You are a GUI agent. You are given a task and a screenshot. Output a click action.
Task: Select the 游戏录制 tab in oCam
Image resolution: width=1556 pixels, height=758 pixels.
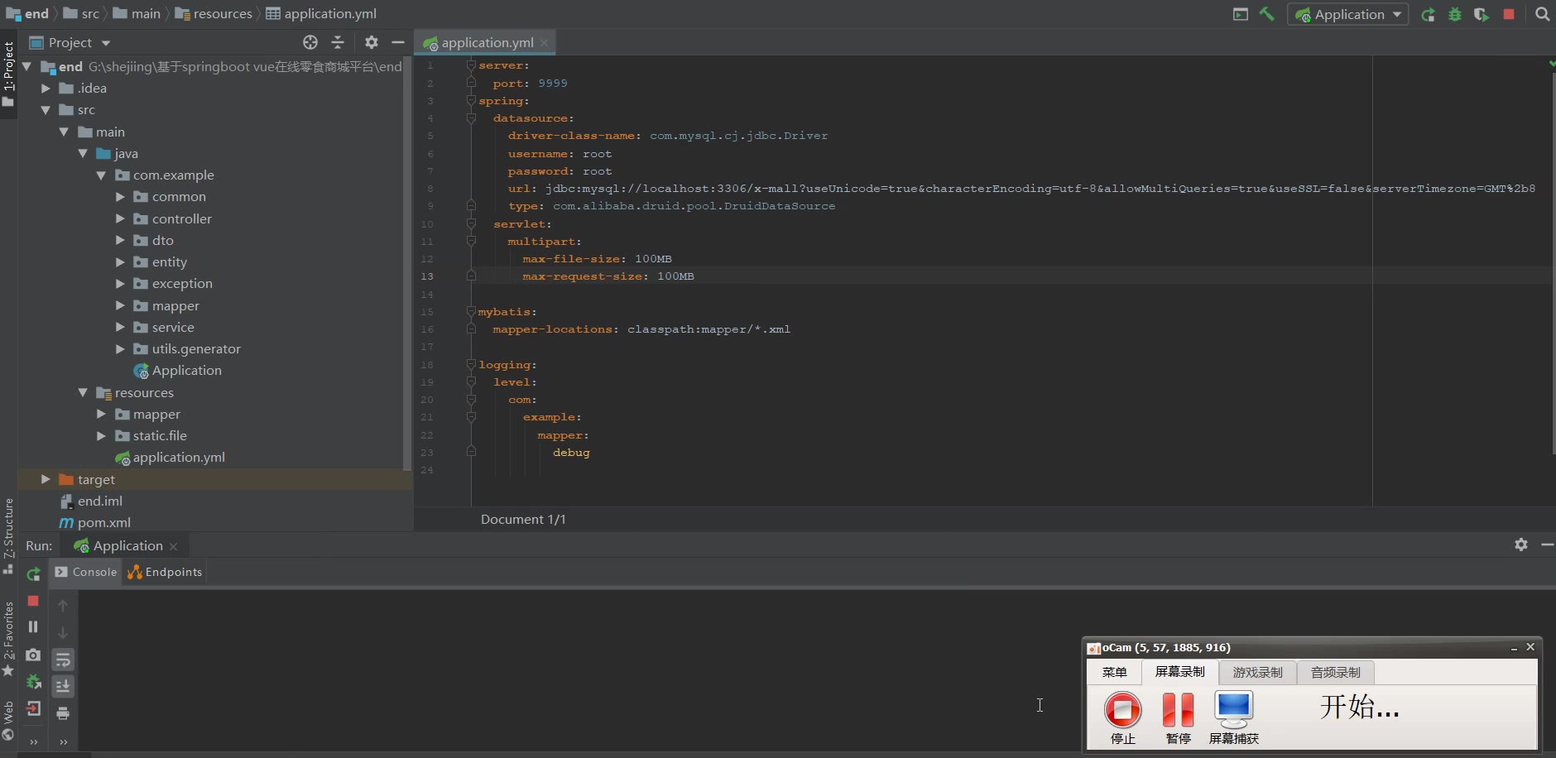tap(1257, 672)
